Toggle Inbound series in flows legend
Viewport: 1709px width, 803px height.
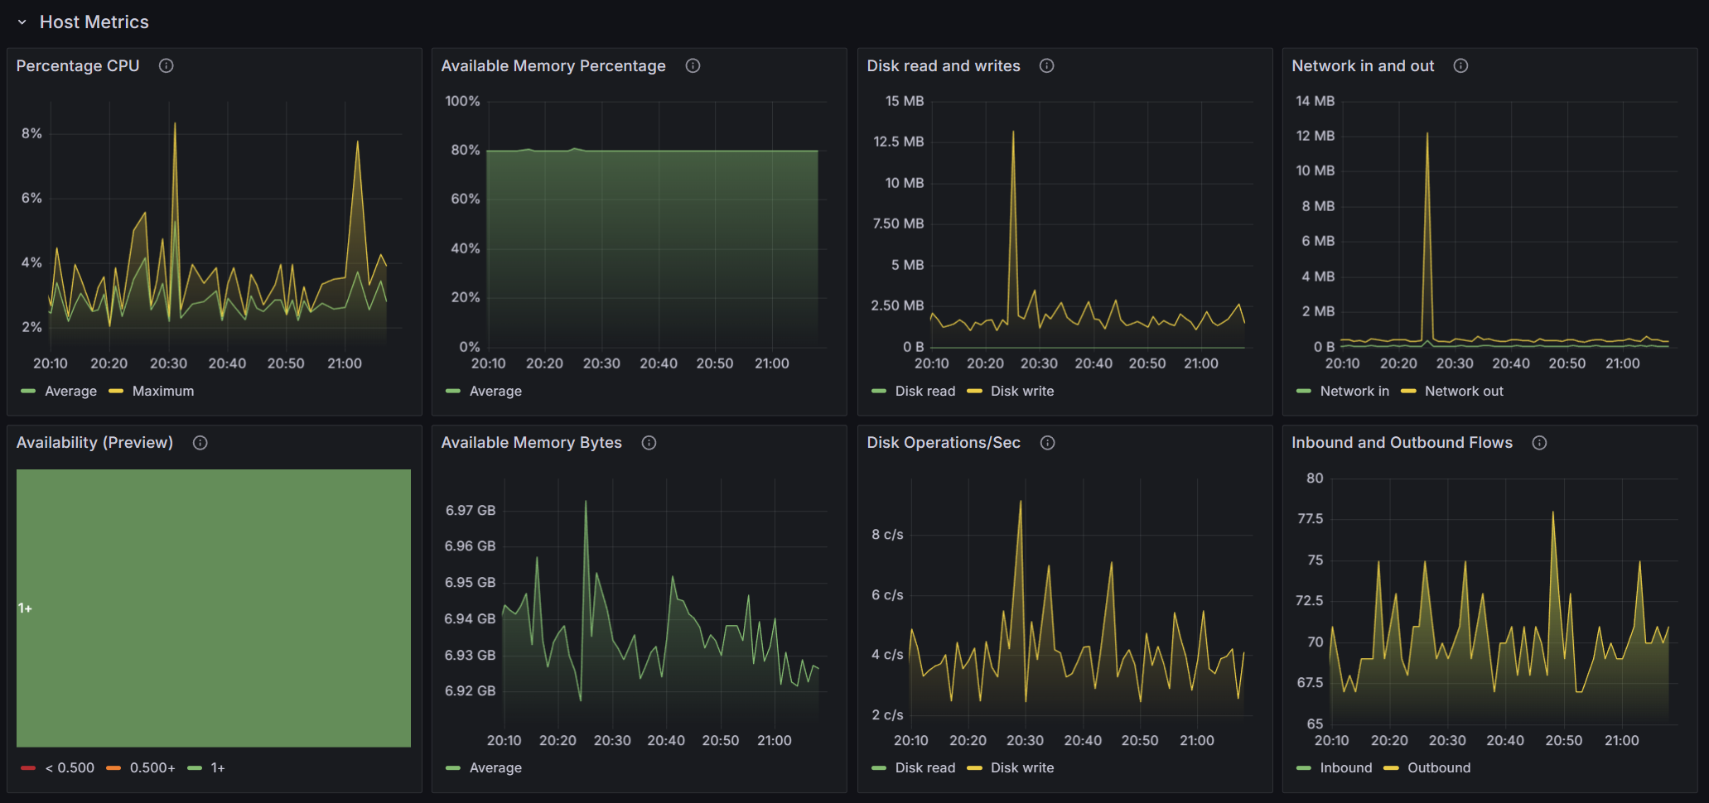tap(1345, 768)
